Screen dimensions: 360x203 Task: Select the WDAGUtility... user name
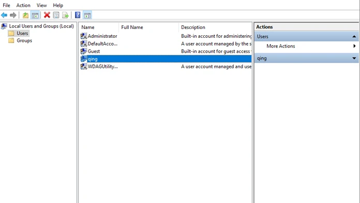point(103,66)
